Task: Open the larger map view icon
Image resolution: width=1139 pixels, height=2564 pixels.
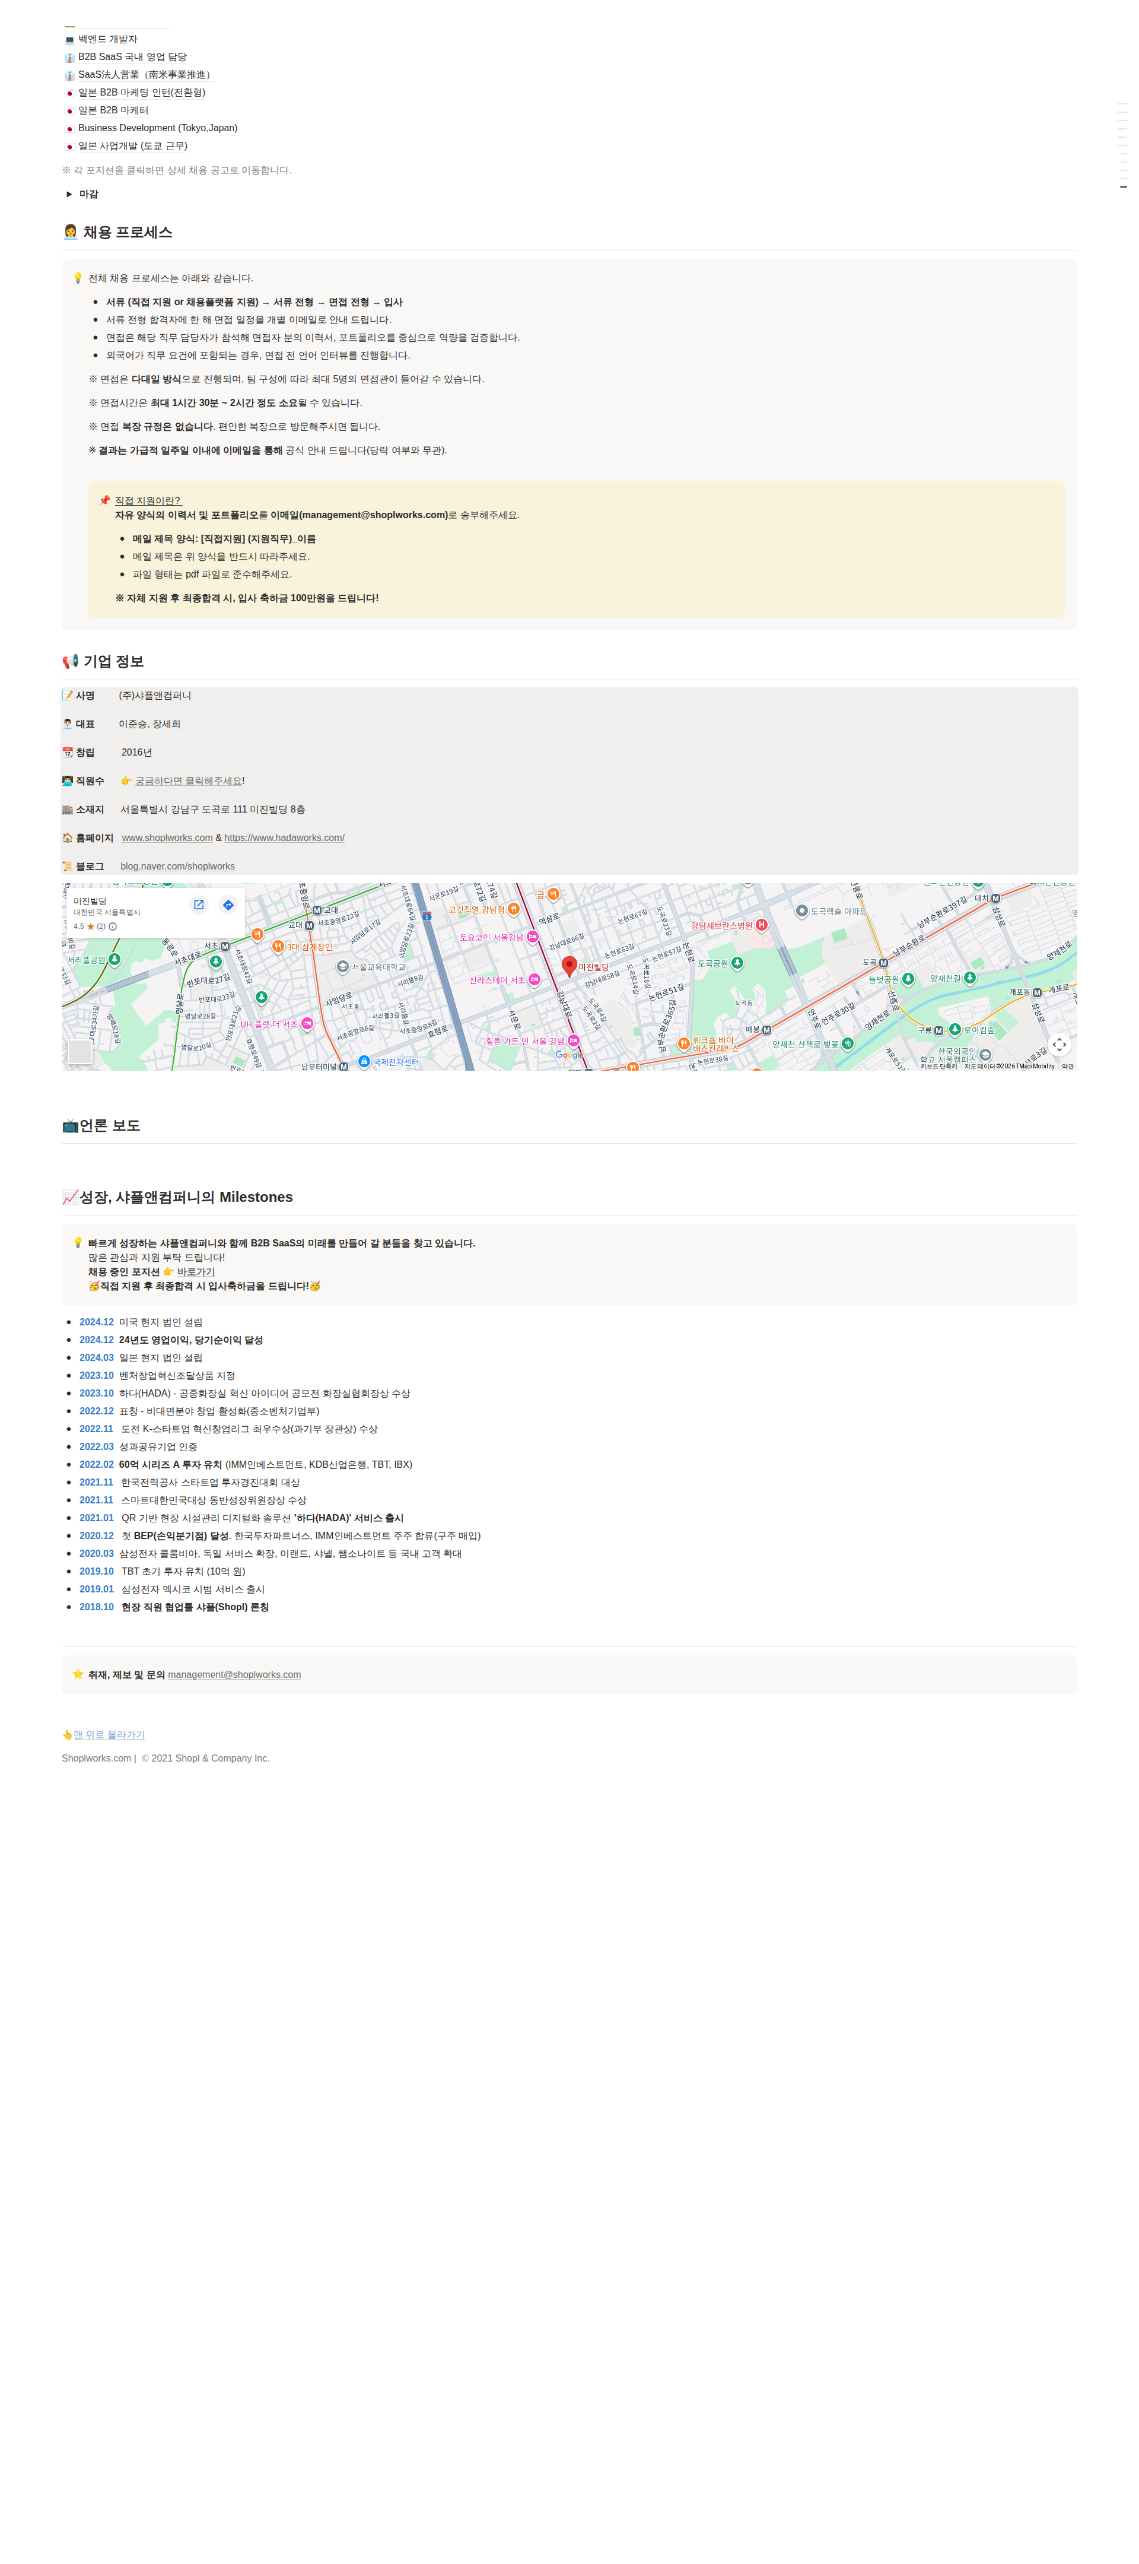Action: (x=199, y=905)
